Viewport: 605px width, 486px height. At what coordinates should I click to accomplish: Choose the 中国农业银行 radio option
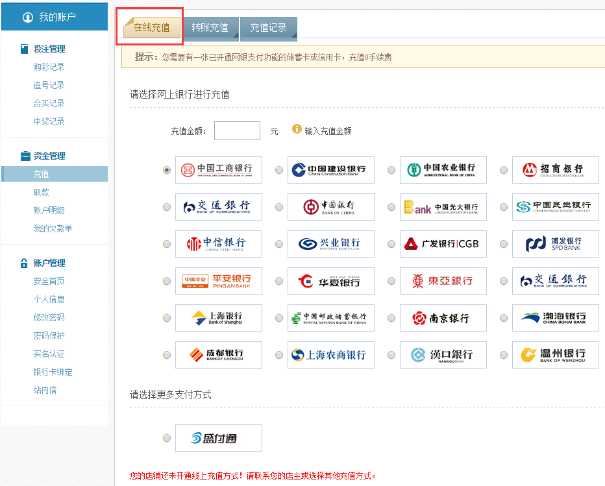[391, 170]
